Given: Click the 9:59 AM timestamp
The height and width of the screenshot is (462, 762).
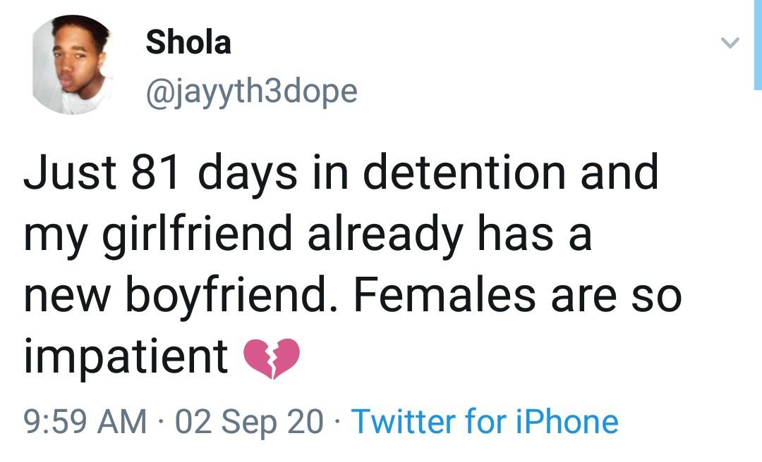Looking at the screenshot, I should [x=85, y=421].
